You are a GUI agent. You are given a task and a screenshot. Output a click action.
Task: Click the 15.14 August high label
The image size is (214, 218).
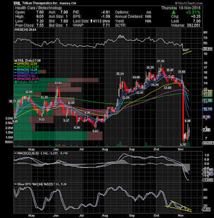[x=120, y=74]
